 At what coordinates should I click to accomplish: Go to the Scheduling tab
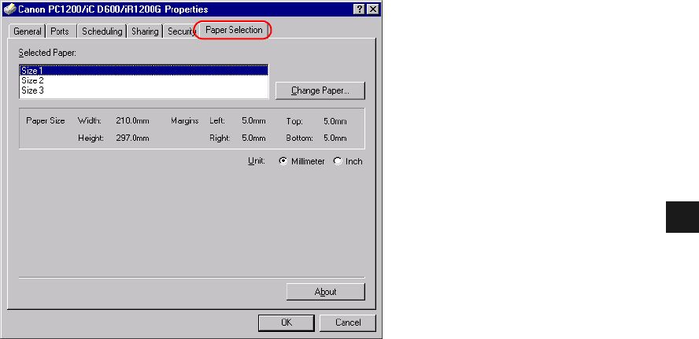pyautogui.click(x=102, y=31)
